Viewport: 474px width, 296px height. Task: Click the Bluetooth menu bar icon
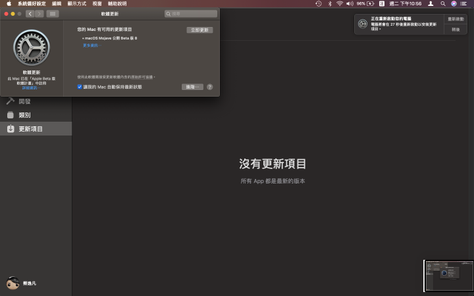tap(330, 4)
